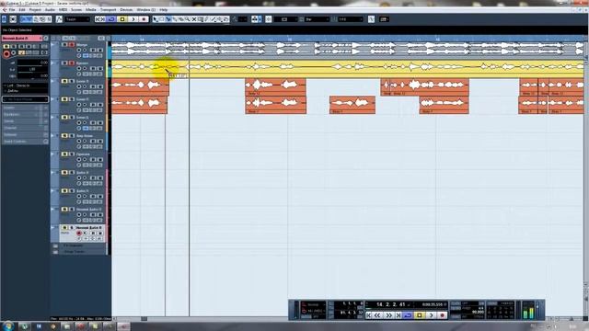Toggle Monitor button beside inspector Record Enable
The width and height of the screenshot is (589, 331).
click(14, 53)
